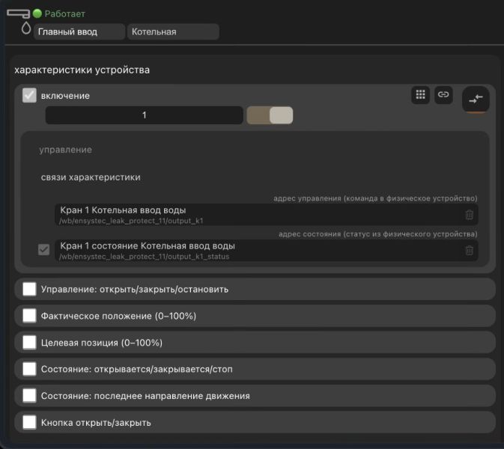
Task: Delete the Кран 1 состояние status link
Action: [469, 250]
